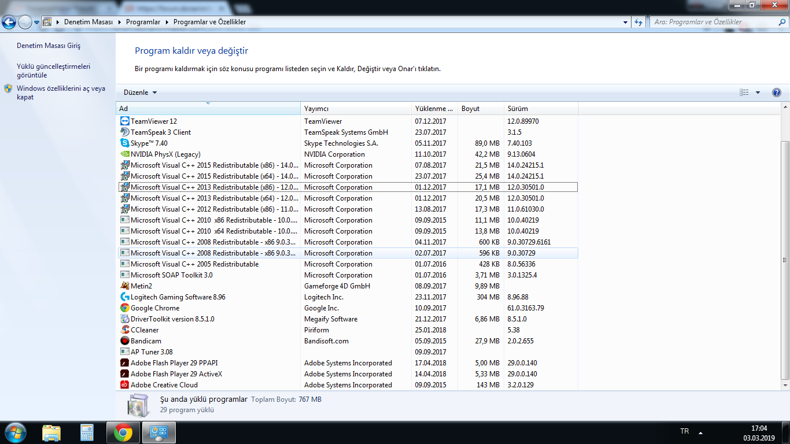This screenshot has width=790, height=444.
Task: Click the change view button
Action: [744, 92]
